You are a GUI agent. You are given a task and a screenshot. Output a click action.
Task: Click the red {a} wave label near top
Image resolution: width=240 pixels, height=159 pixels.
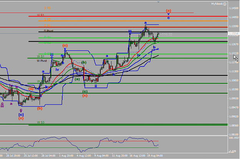(x=168, y=11)
